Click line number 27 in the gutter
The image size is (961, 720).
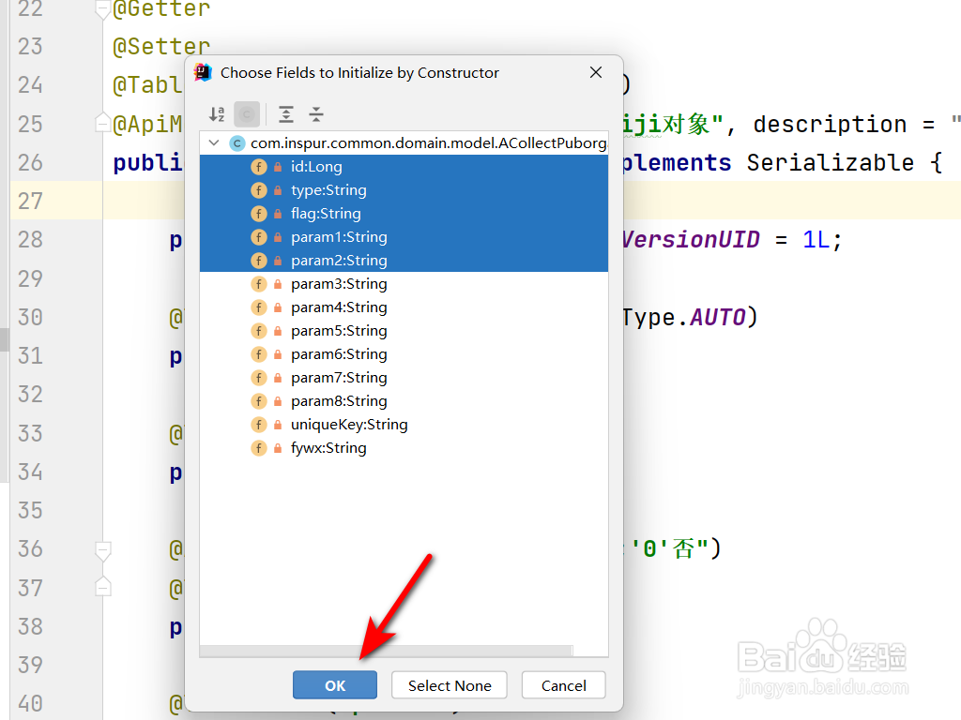point(30,201)
